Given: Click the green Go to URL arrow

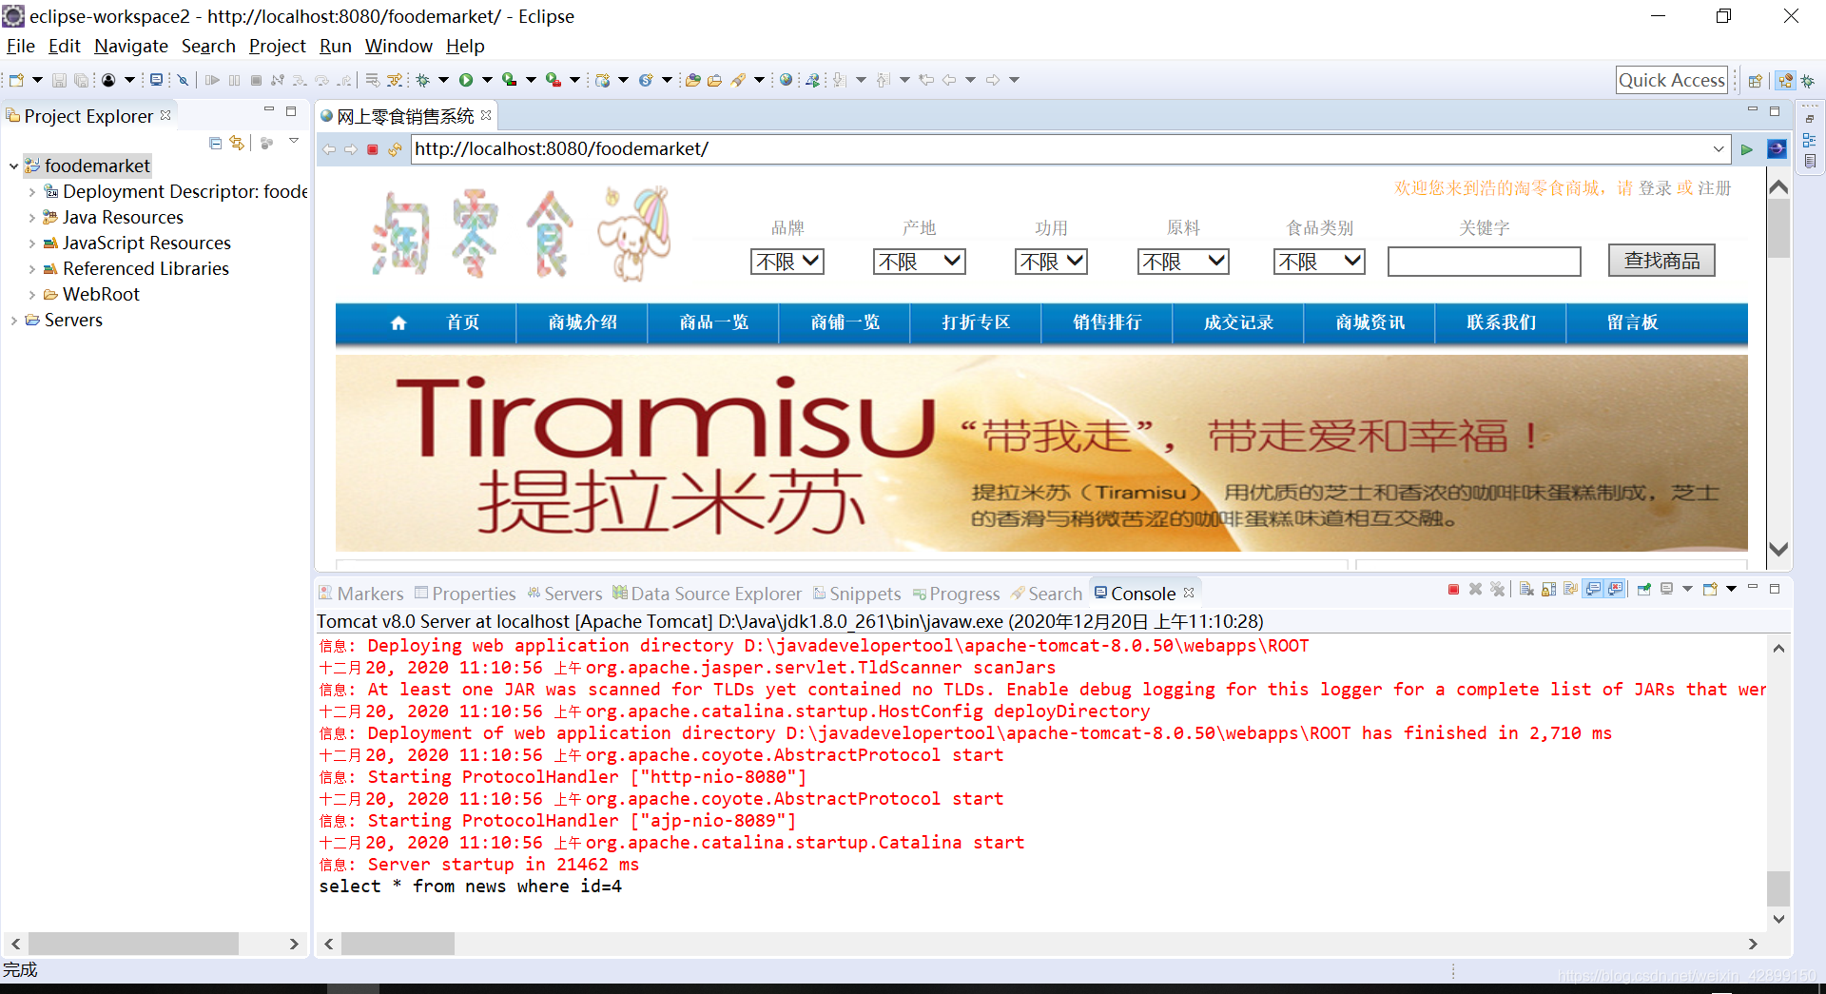Looking at the screenshot, I should [x=1747, y=149].
